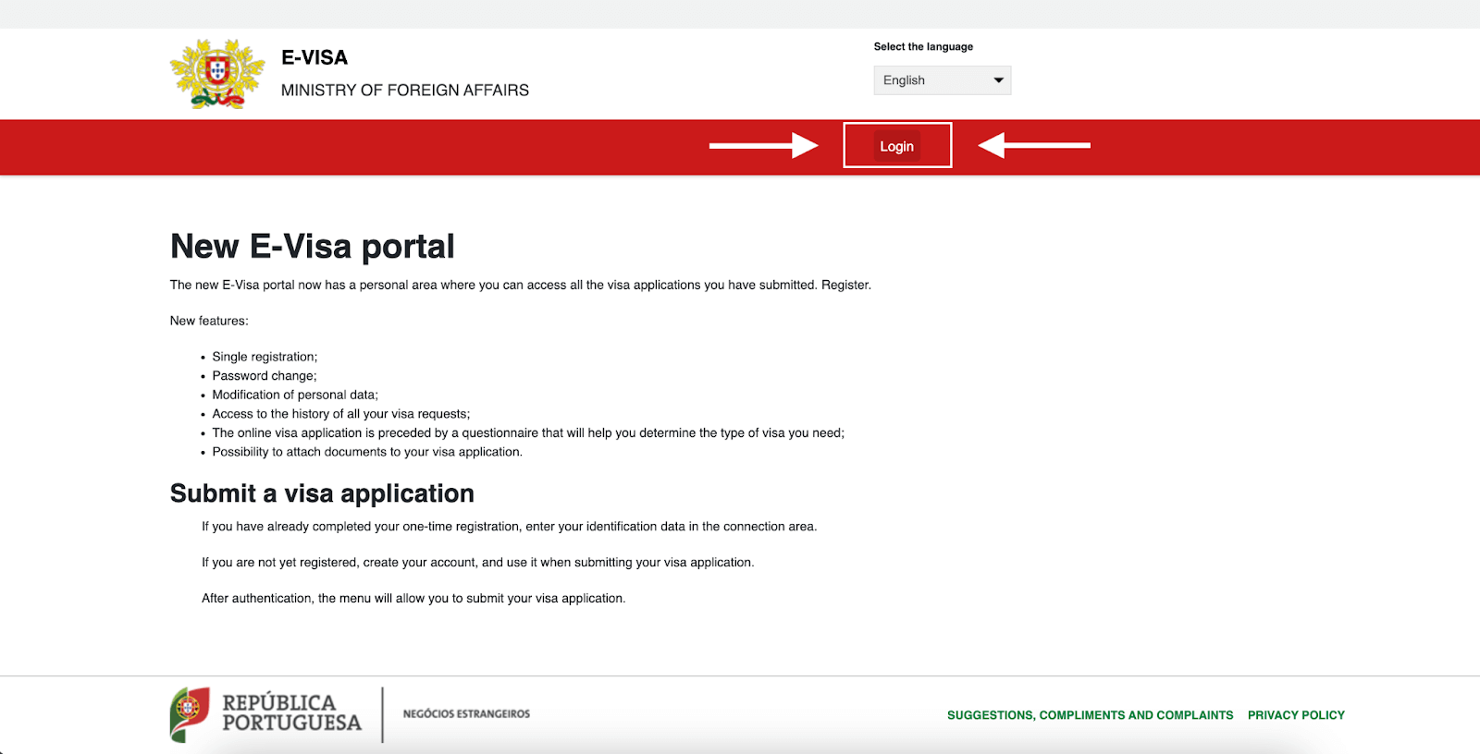Click the 'New E-Visa portal' heading
The height and width of the screenshot is (754, 1480).
pos(312,247)
